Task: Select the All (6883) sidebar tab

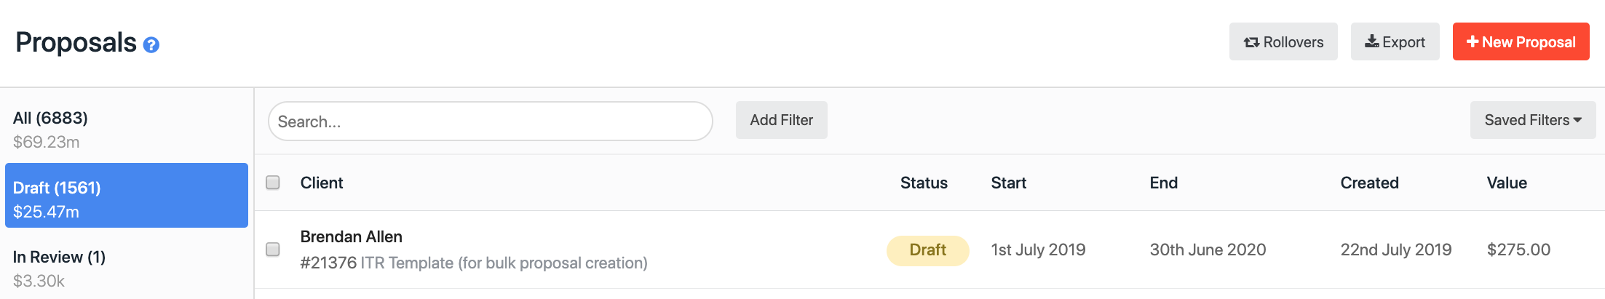Action: point(127,129)
